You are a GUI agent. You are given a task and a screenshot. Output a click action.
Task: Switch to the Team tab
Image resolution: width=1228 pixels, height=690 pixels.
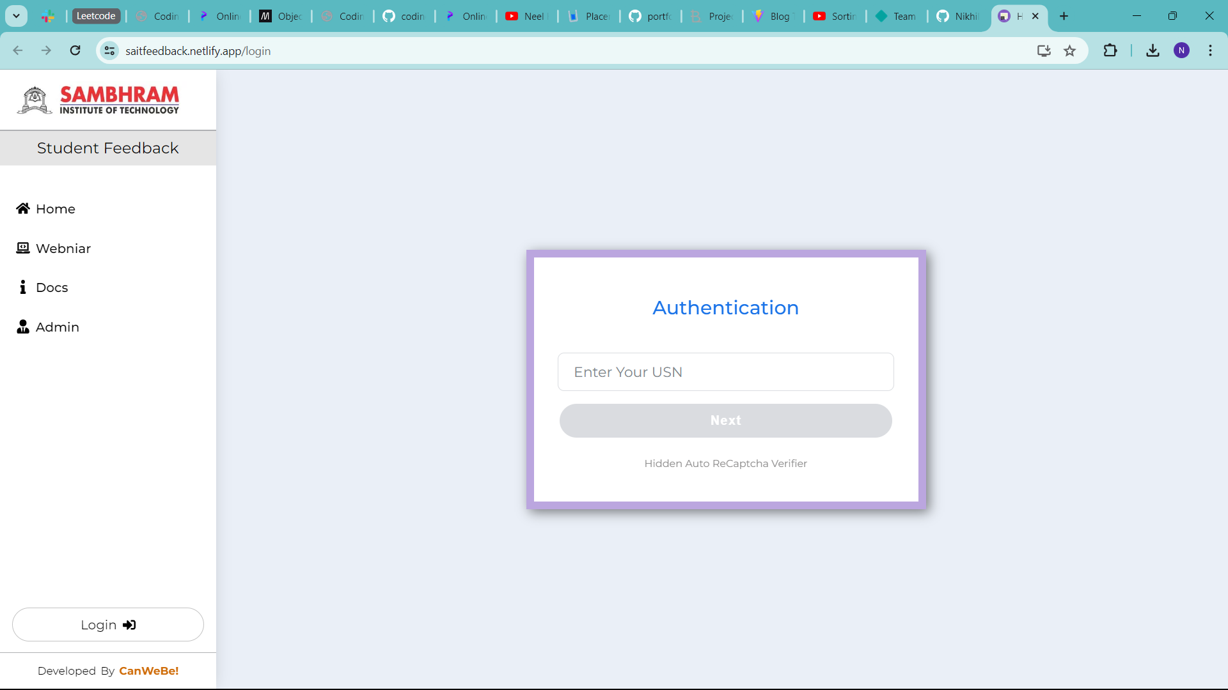click(x=897, y=17)
